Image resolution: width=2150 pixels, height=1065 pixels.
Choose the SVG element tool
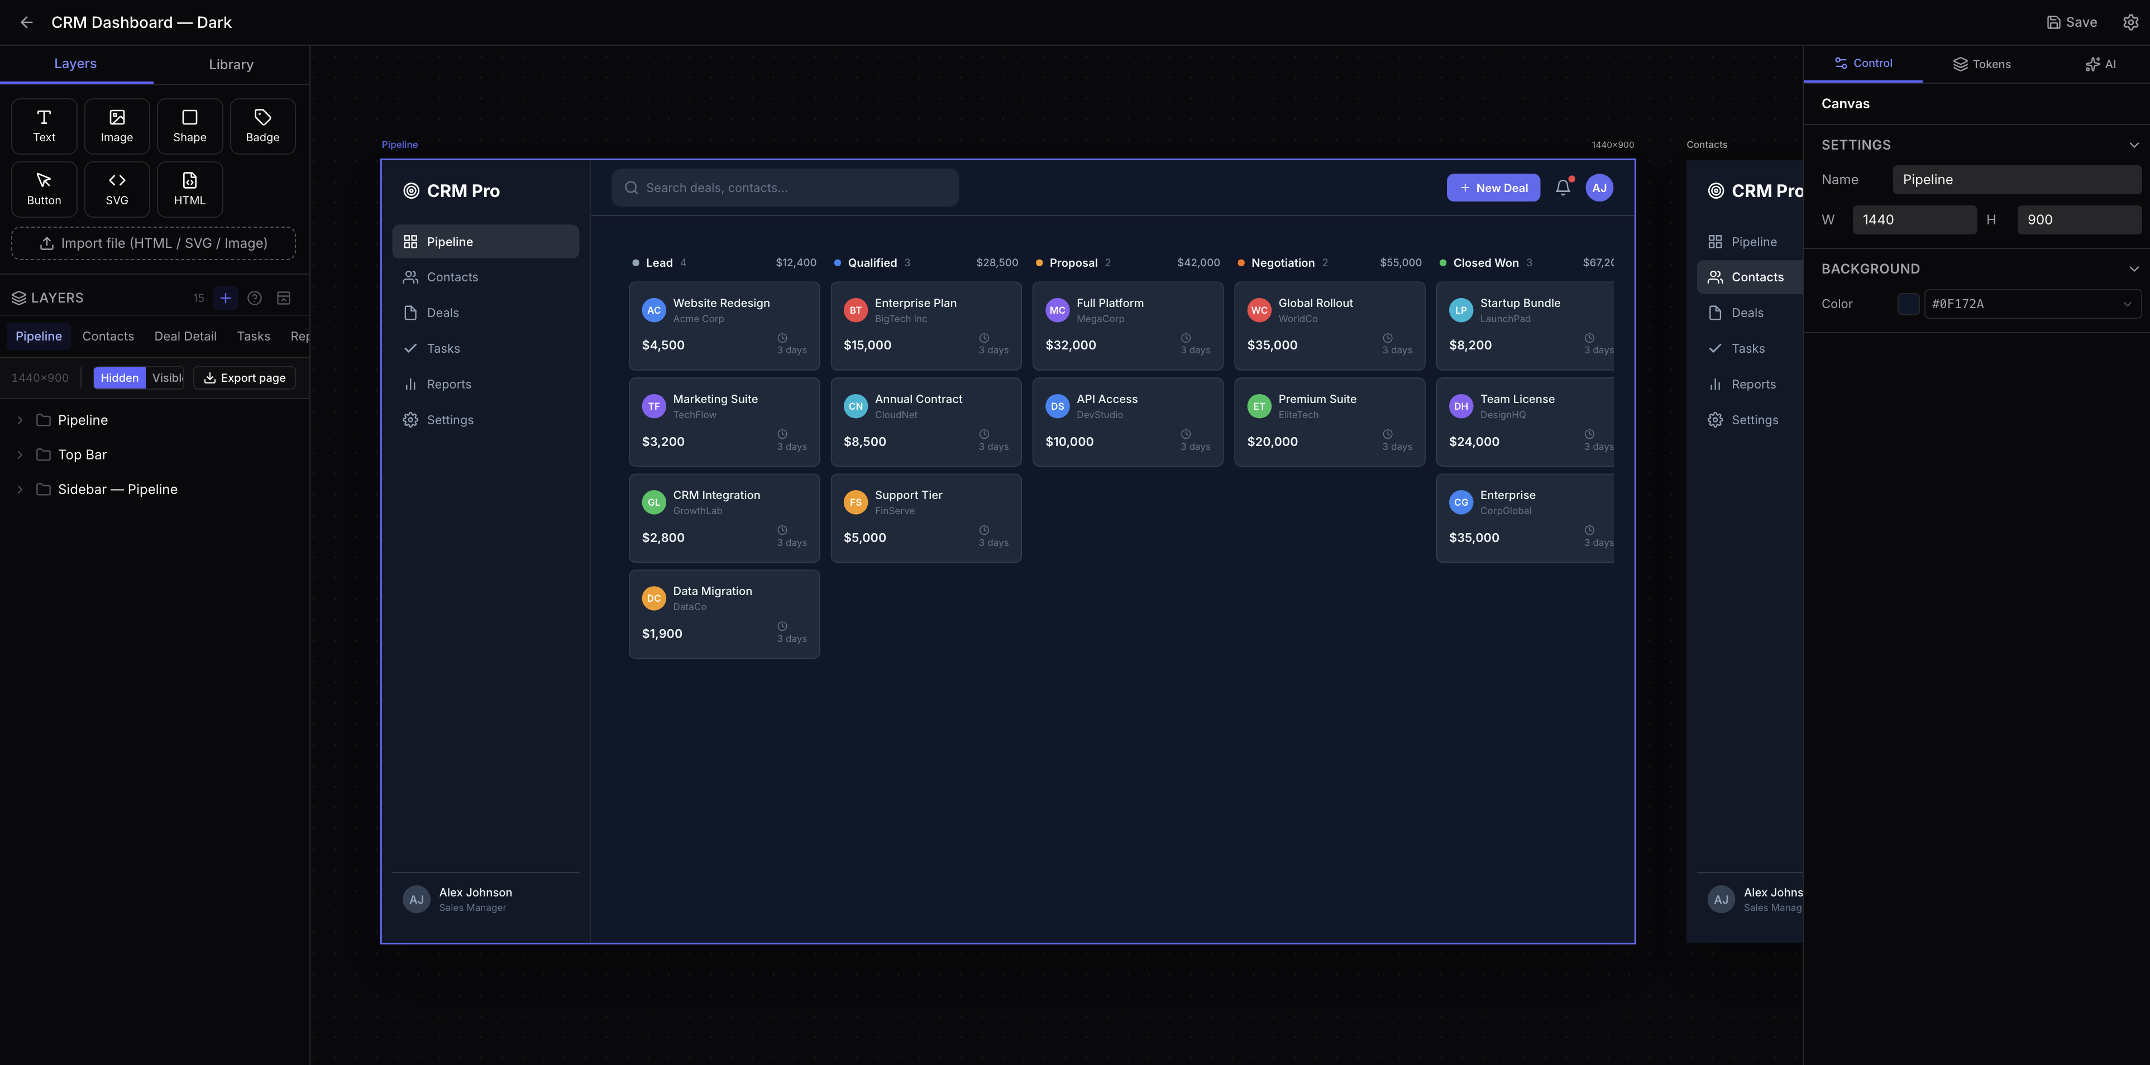click(117, 189)
